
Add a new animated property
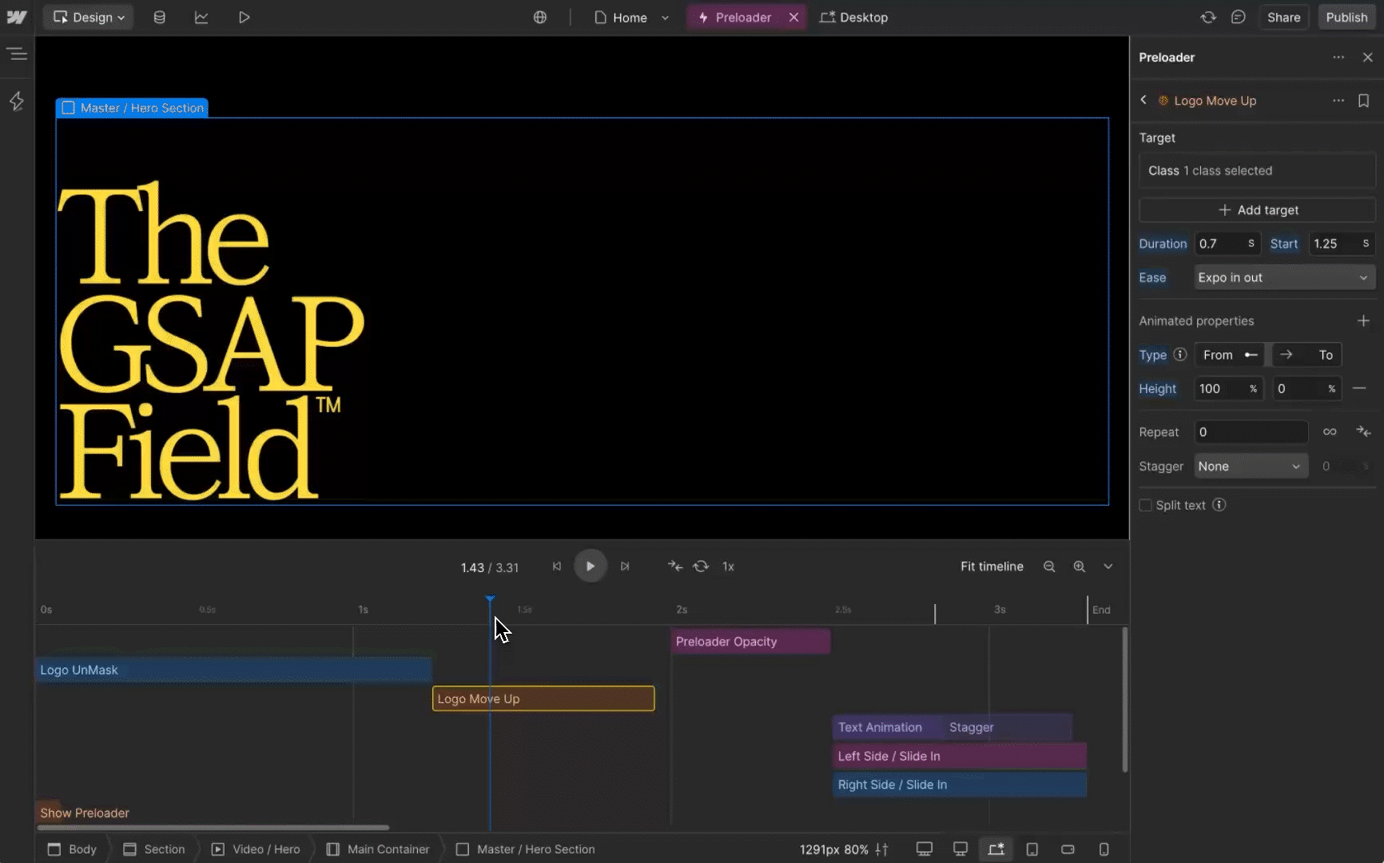[x=1364, y=320]
